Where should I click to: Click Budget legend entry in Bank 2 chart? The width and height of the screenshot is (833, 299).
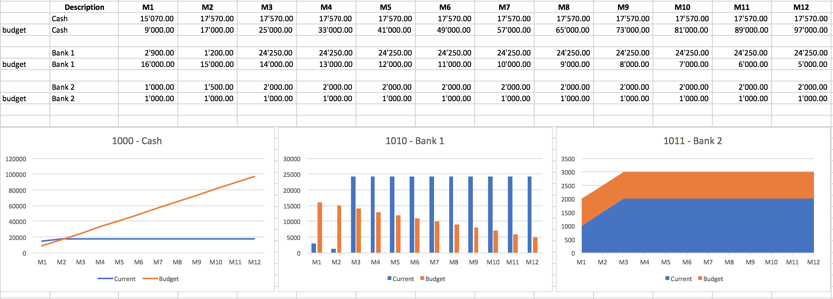click(710, 279)
